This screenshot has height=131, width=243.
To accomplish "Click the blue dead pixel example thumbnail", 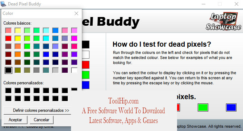I will [x=231, y=107].
